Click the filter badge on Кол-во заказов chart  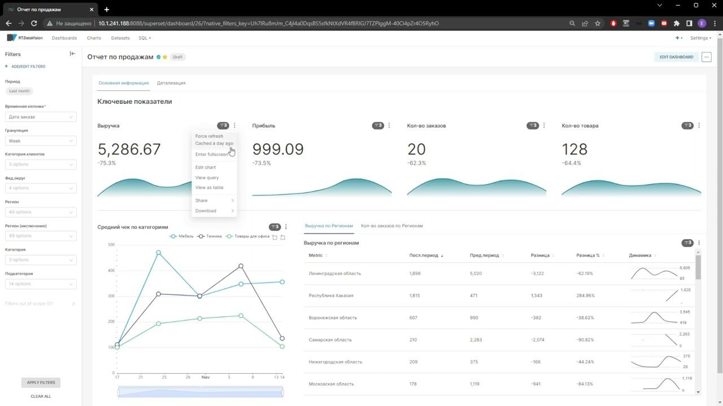point(533,126)
